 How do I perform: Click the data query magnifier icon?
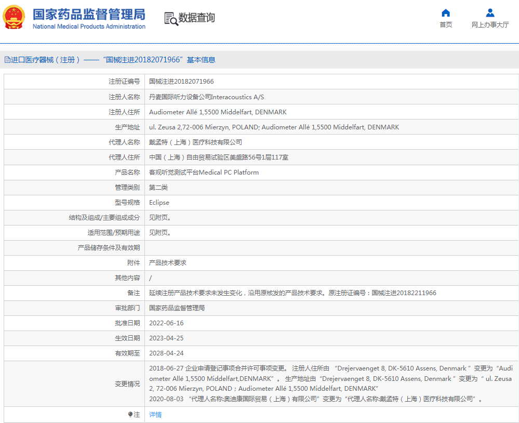[x=171, y=19]
